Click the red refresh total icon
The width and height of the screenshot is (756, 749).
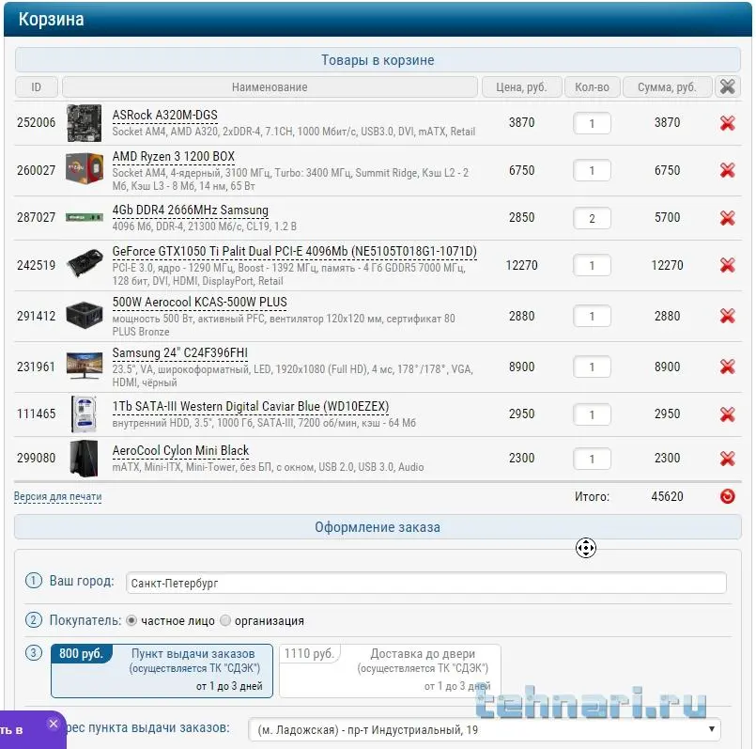pos(727,496)
